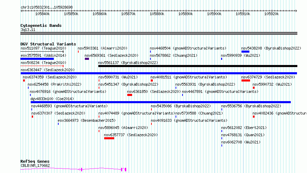Viewport: 307px width, 173px height.
Task: Click the chr3:105832301..105928698 coordinate text
Action: pos(47,7)
